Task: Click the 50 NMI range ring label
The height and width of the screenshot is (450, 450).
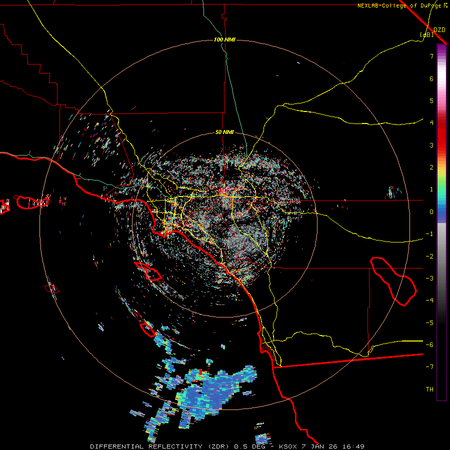Action: pos(224,132)
